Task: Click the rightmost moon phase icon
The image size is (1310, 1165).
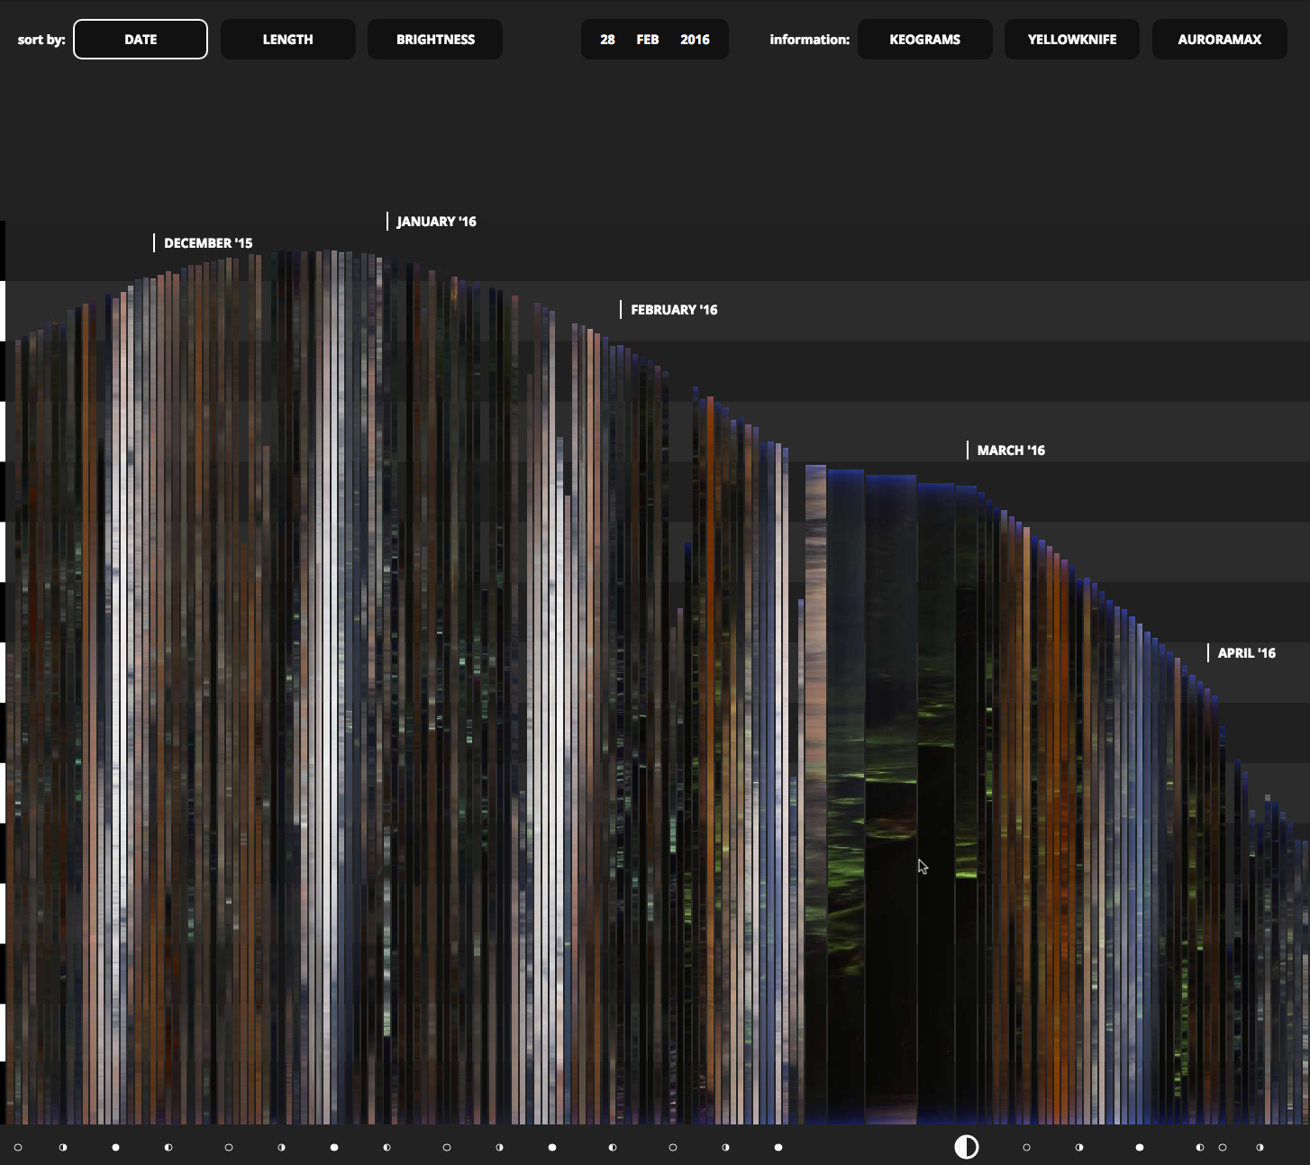Action: (1260, 1148)
